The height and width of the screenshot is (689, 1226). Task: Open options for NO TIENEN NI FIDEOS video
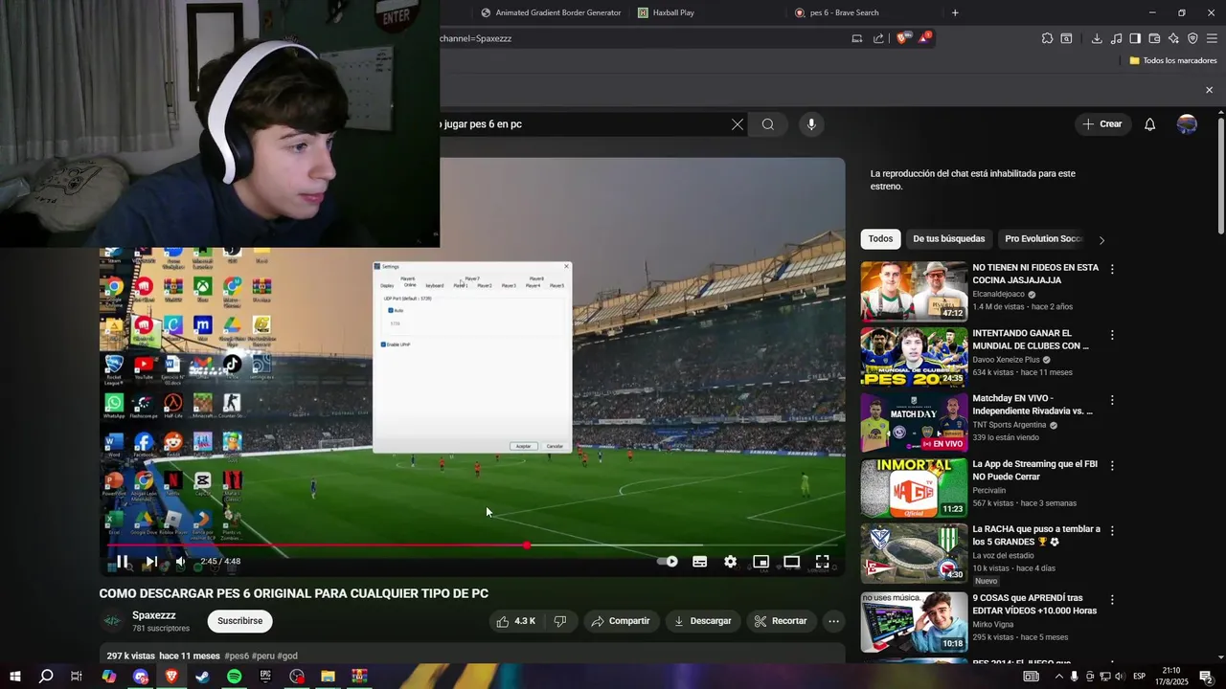(1112, 270)
